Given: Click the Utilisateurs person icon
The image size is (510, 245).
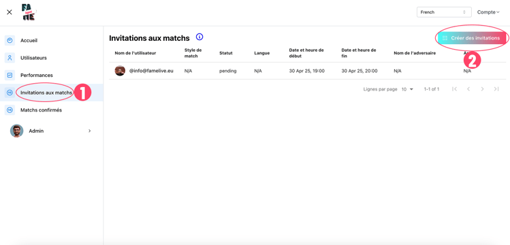Looking at the screenshot, I should point(10,58).
